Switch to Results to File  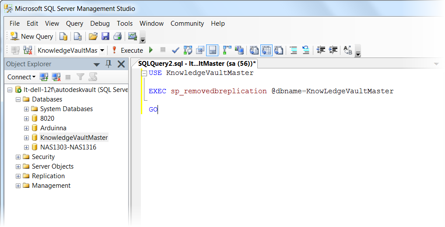coord(279,50)
